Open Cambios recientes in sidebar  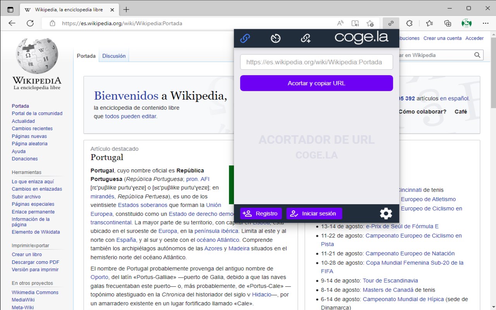click(x=32, y=129)
